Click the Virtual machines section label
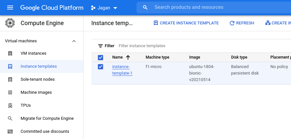This screenshot has height=139, width=291. (x=21, y=41)
